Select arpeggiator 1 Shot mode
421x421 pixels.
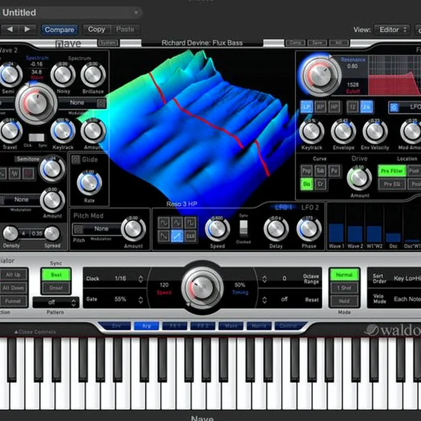(344, 288)
